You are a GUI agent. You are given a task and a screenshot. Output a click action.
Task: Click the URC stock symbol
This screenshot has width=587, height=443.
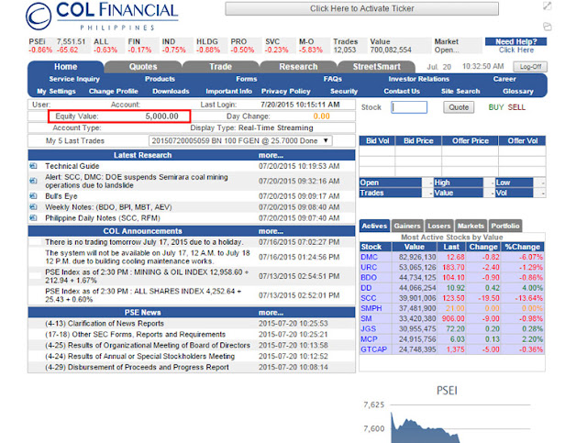click(x=369, y=268)
